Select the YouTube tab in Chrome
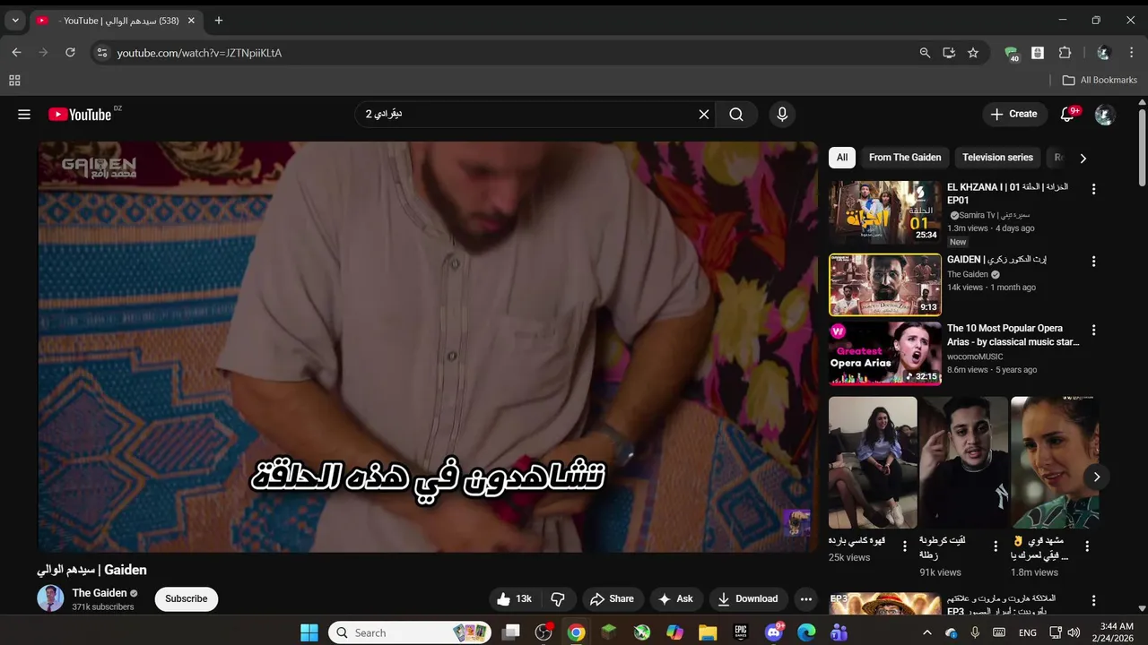 coord(116,21)
